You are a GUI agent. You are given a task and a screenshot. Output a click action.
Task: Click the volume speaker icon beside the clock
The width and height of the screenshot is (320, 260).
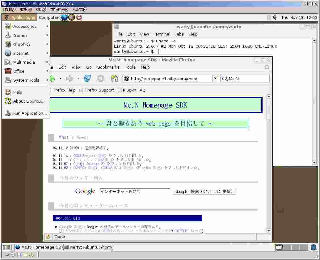[274, 17]
